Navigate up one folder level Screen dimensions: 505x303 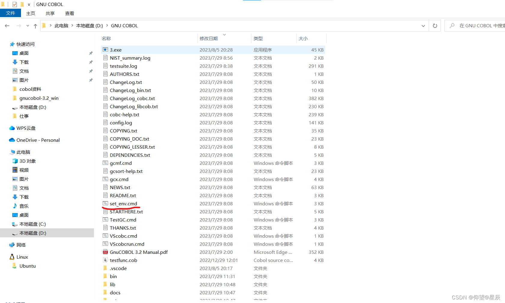(x=35, y=25)
